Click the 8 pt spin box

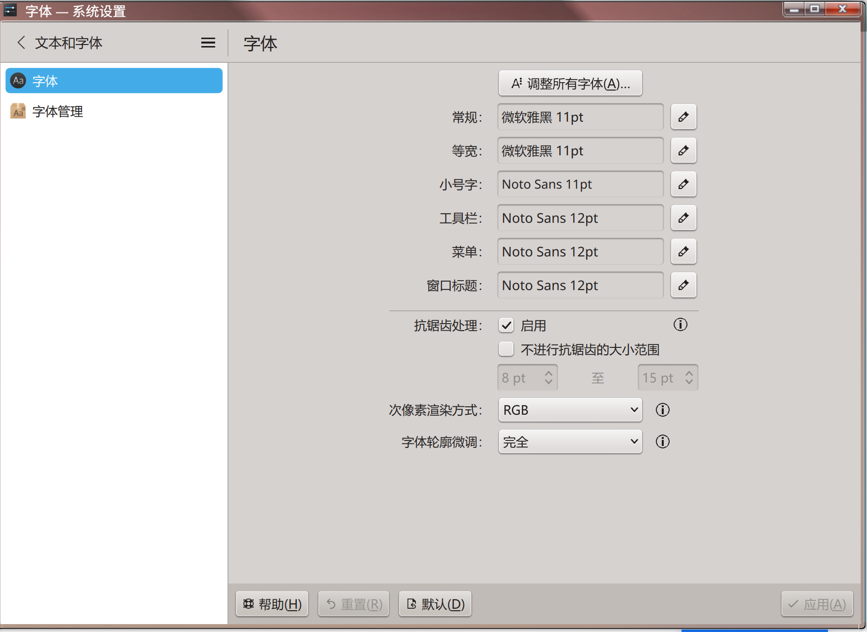point(528,378)
